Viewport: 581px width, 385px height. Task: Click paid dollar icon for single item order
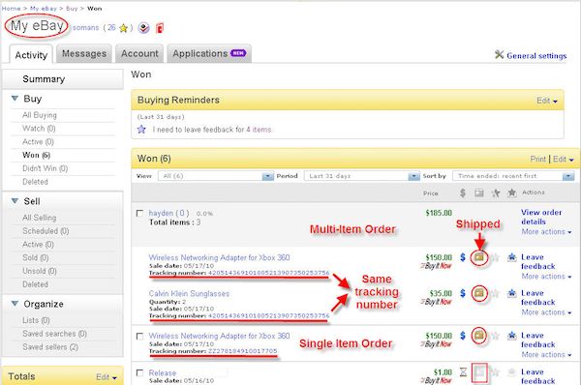pyautogui.click(x=463, y=336)
